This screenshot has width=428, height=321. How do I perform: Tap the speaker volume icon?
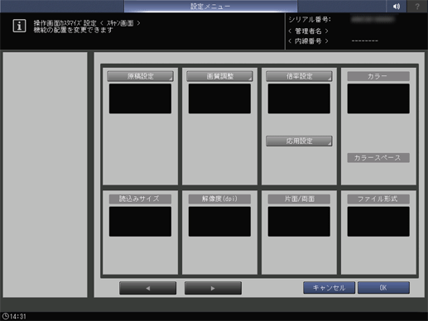pyautogui.click(x=397, y=6)
